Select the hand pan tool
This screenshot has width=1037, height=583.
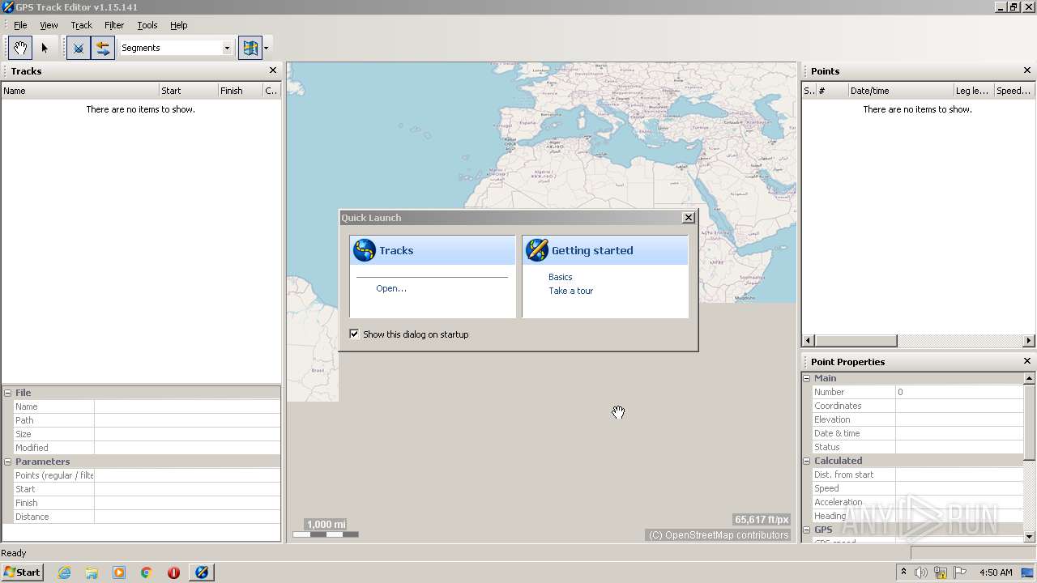pos(20,48)
